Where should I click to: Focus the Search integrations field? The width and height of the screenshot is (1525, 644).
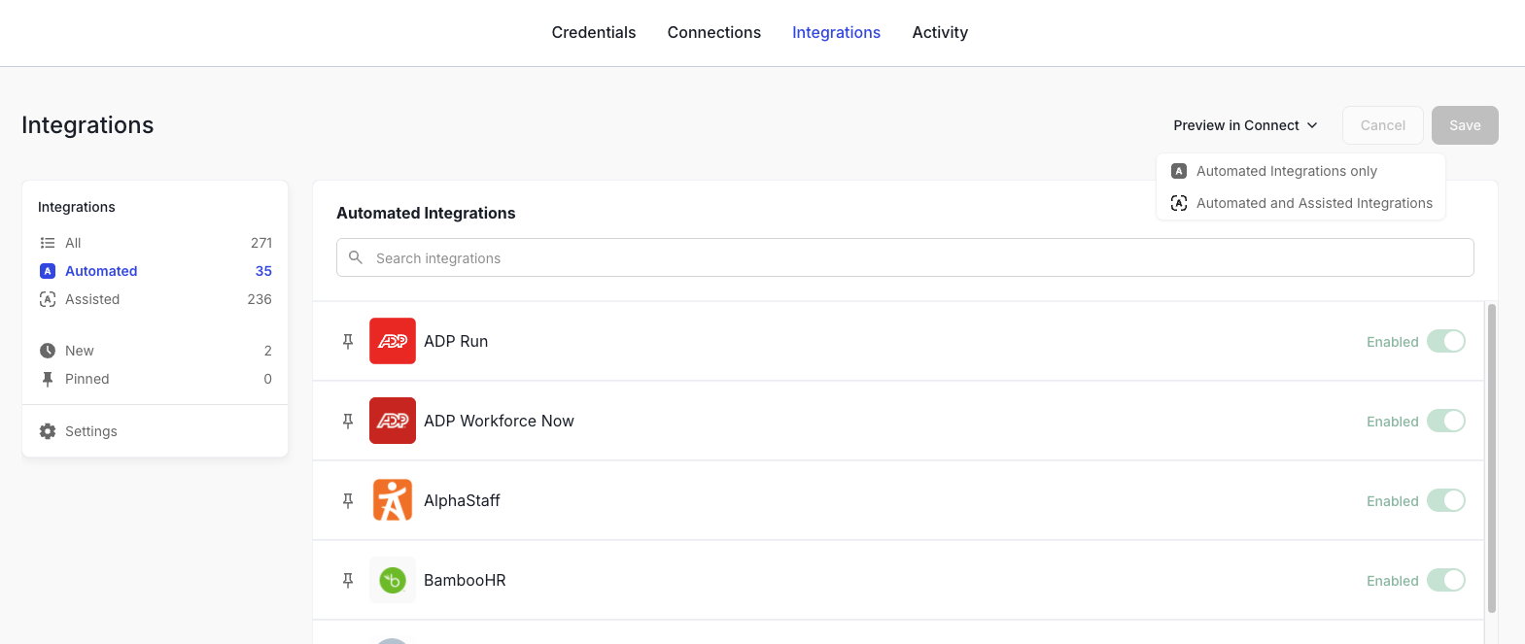click(905, 257)
